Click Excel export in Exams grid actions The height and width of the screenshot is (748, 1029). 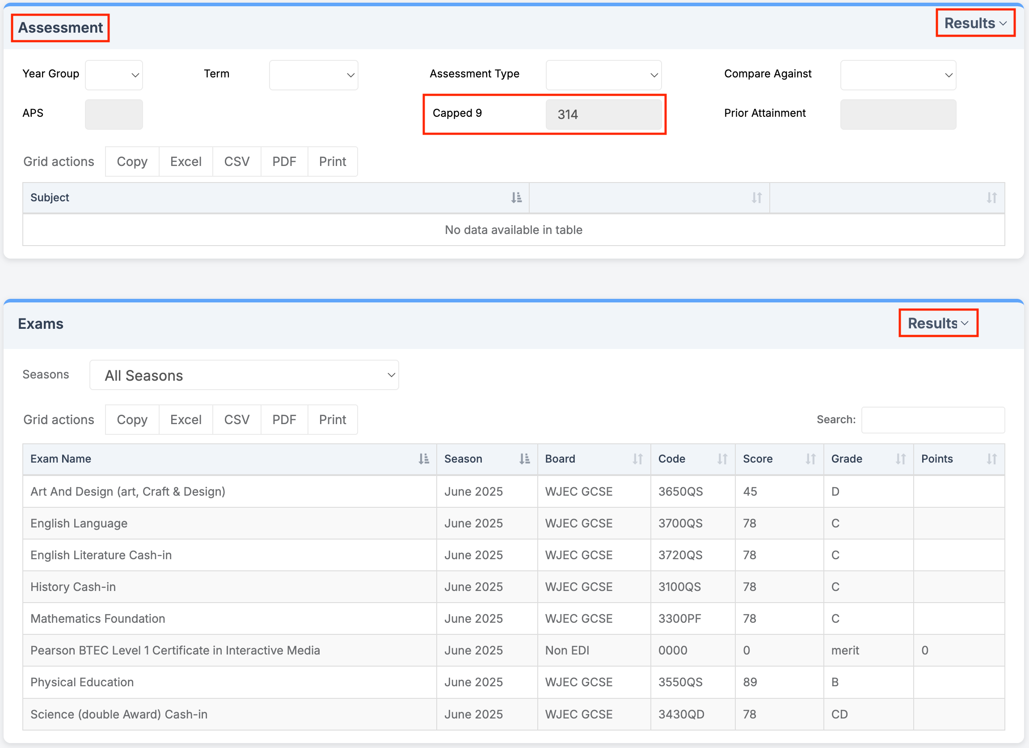tap(186, 420)
